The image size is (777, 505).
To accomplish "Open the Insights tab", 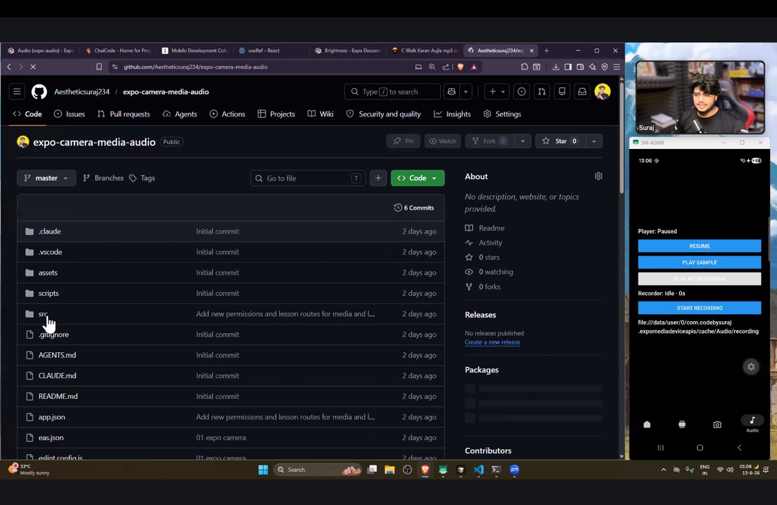I will click(452, 114).
